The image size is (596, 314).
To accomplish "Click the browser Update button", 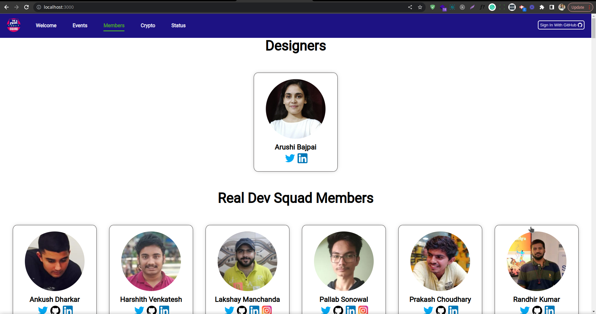I will [x=580, y=7].
